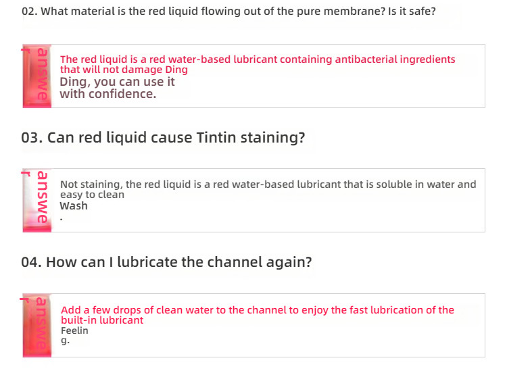Click the 'Not staining' answer sentence
This screenshot has width=507, height=375.
pyautogui.click(x=268, y=184)
